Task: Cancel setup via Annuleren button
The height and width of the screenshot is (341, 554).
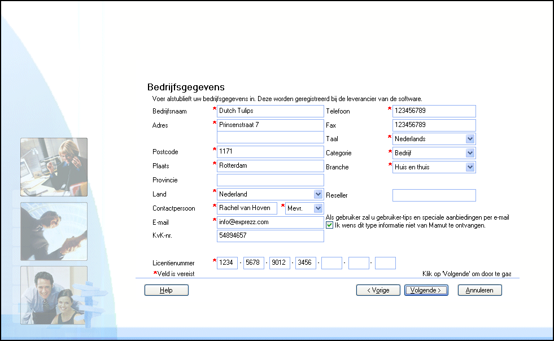Action: tap(479, 290)
